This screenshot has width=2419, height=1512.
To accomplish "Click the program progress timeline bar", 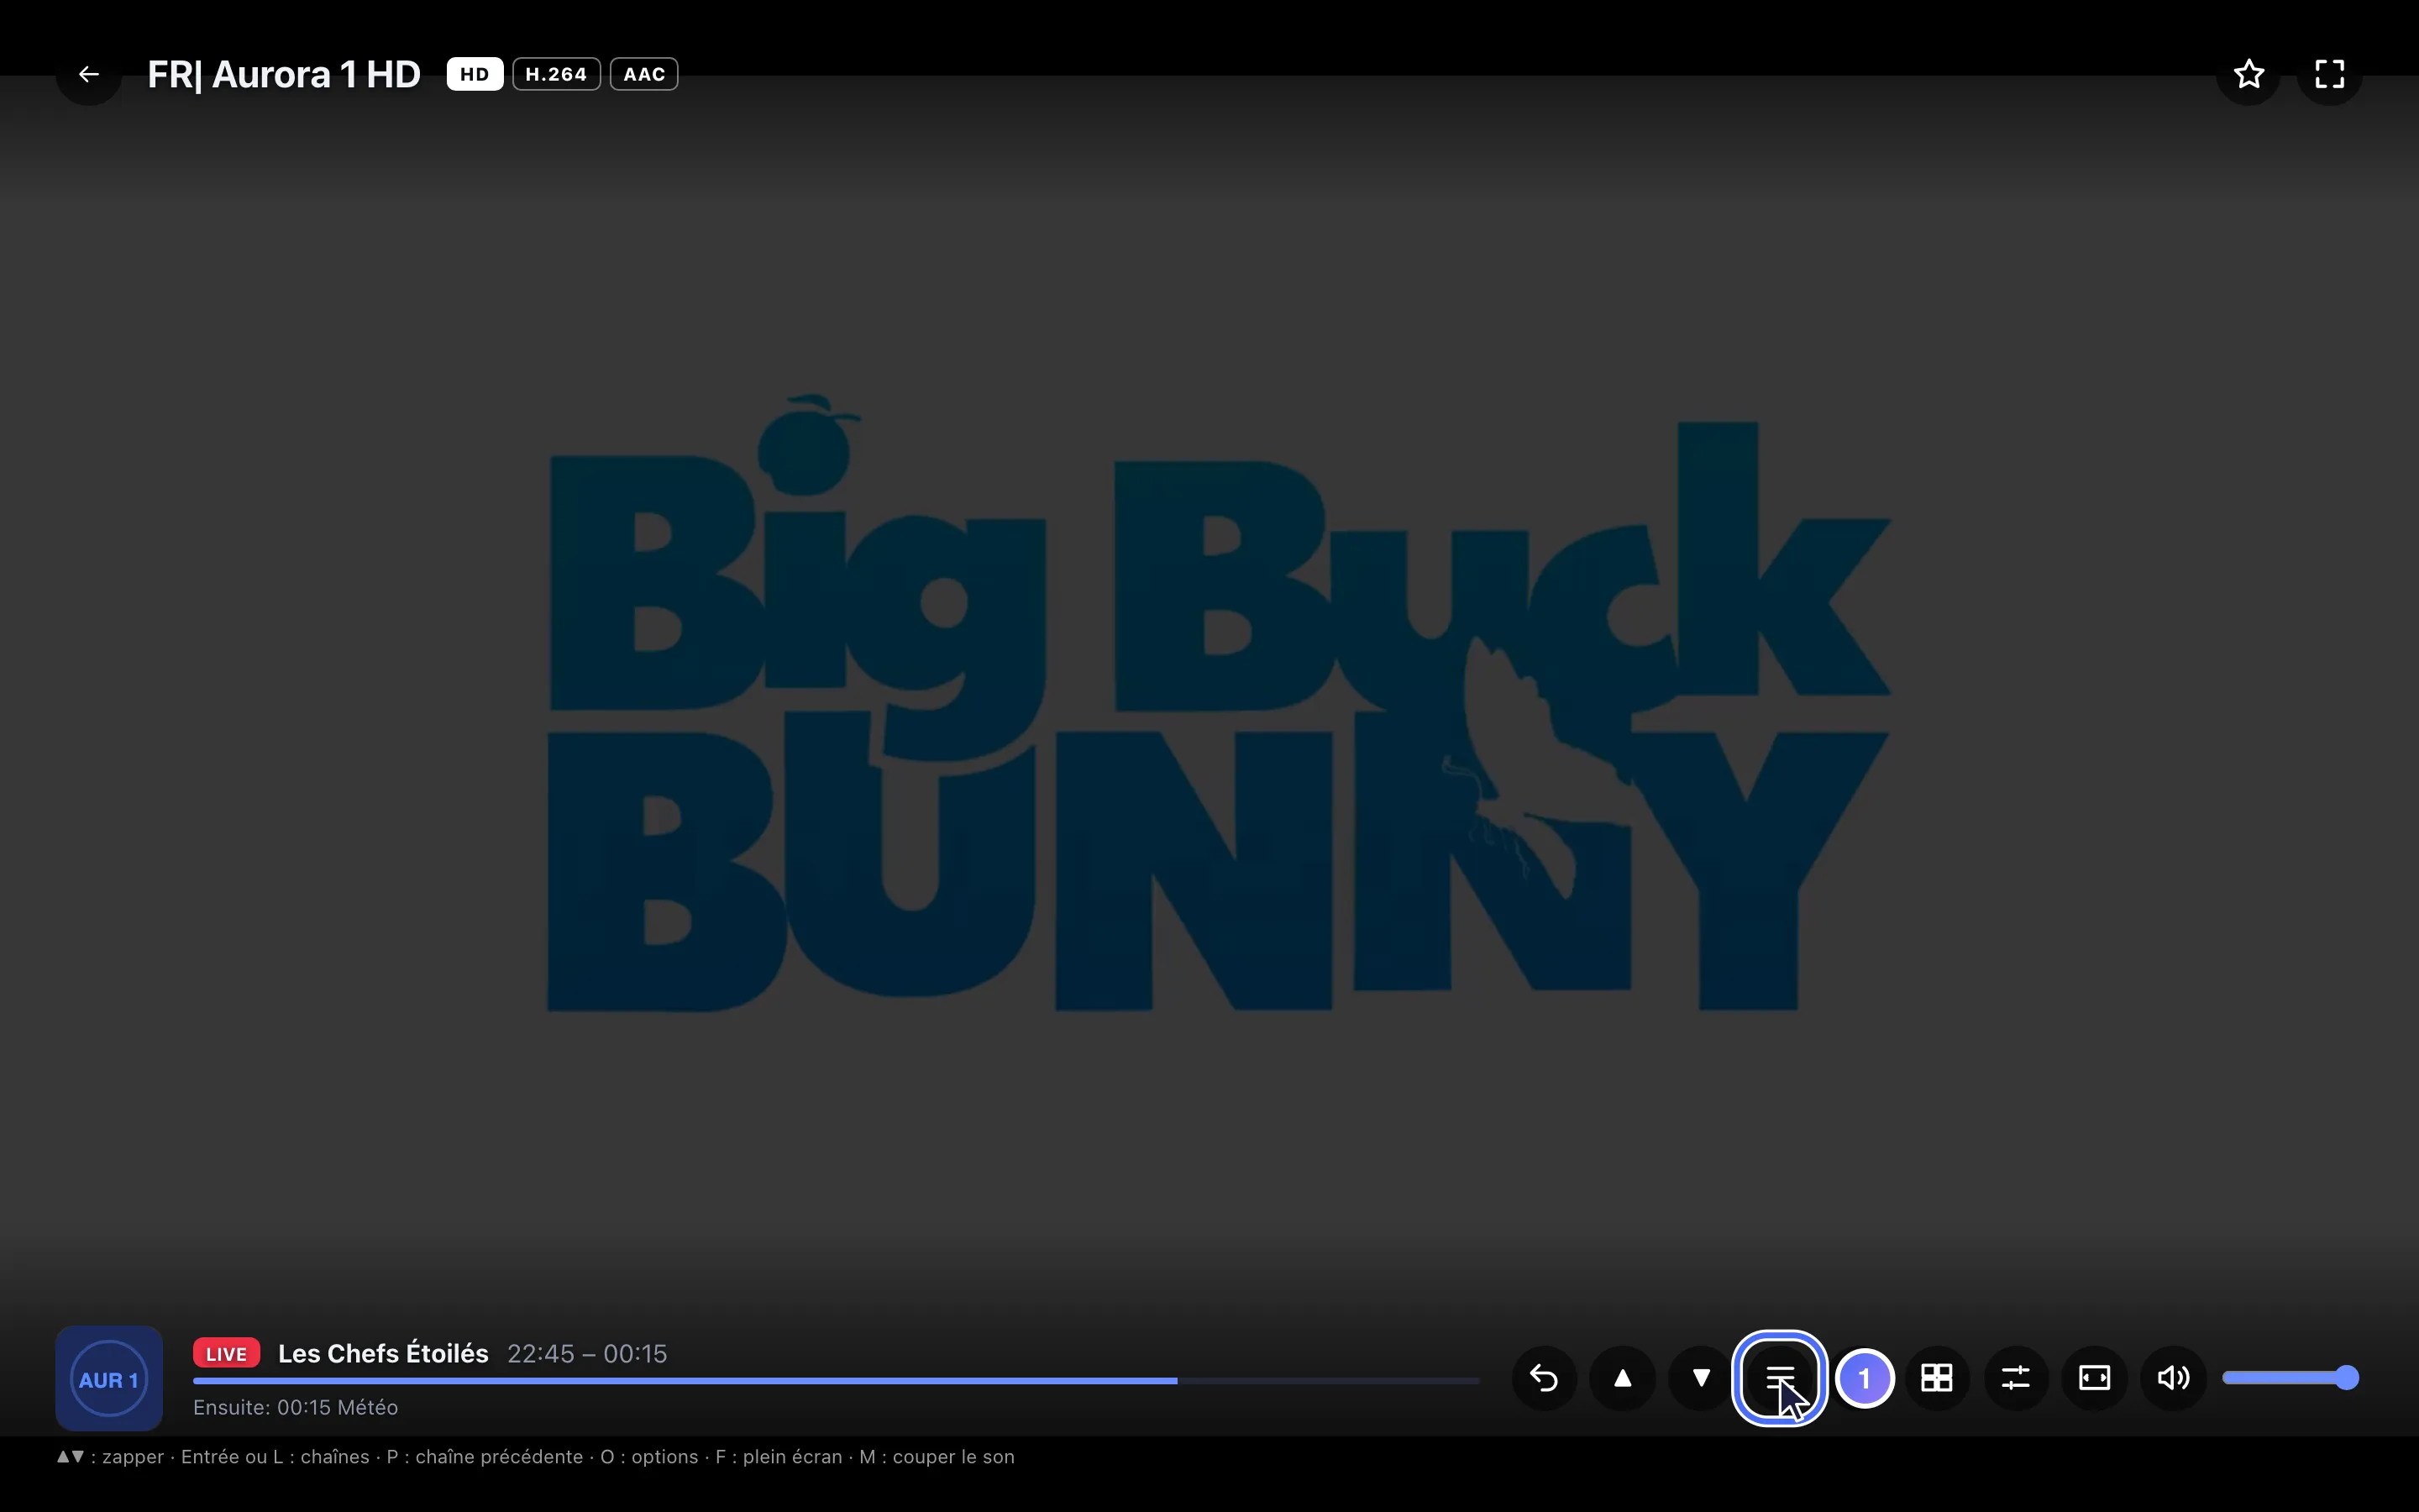I will (836, 1381).
